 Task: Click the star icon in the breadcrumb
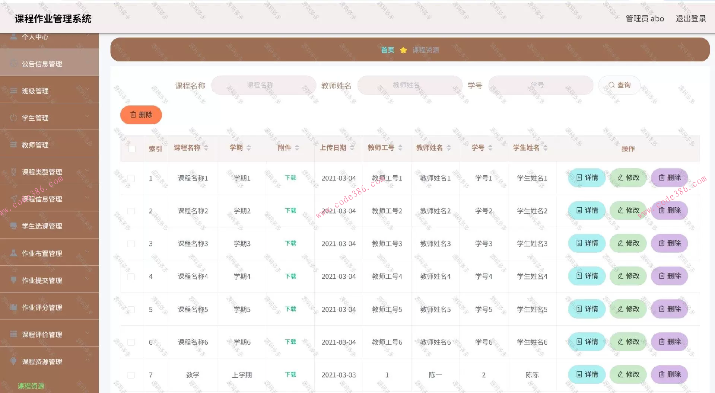tap(403, 49)
